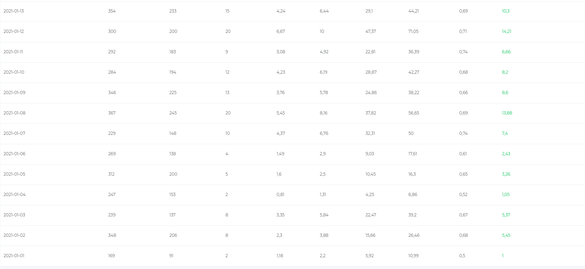Open the green 5,45 value

click(x=506, y=235)
